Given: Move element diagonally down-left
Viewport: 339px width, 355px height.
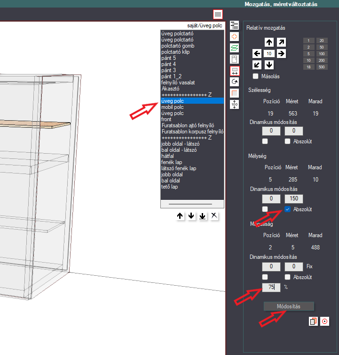Looking at the screenshot, I should click(257, 65).
